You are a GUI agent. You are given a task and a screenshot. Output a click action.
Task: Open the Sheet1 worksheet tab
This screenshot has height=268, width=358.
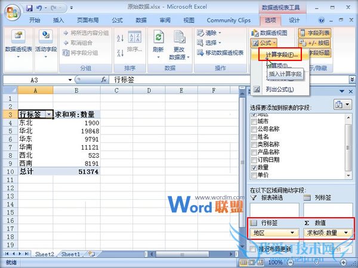pyautogui.click(x=70, y=254)
